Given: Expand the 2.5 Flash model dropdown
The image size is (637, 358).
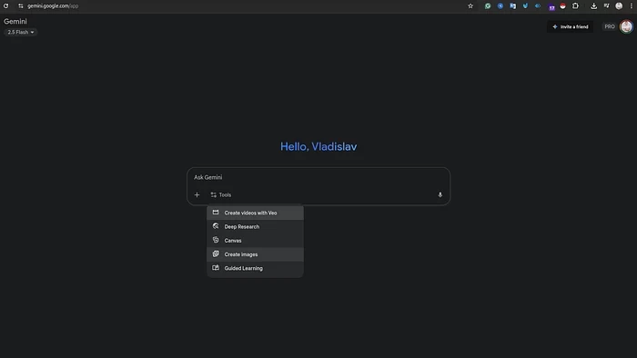Looking at the screenshot, I should click(21, 32).
